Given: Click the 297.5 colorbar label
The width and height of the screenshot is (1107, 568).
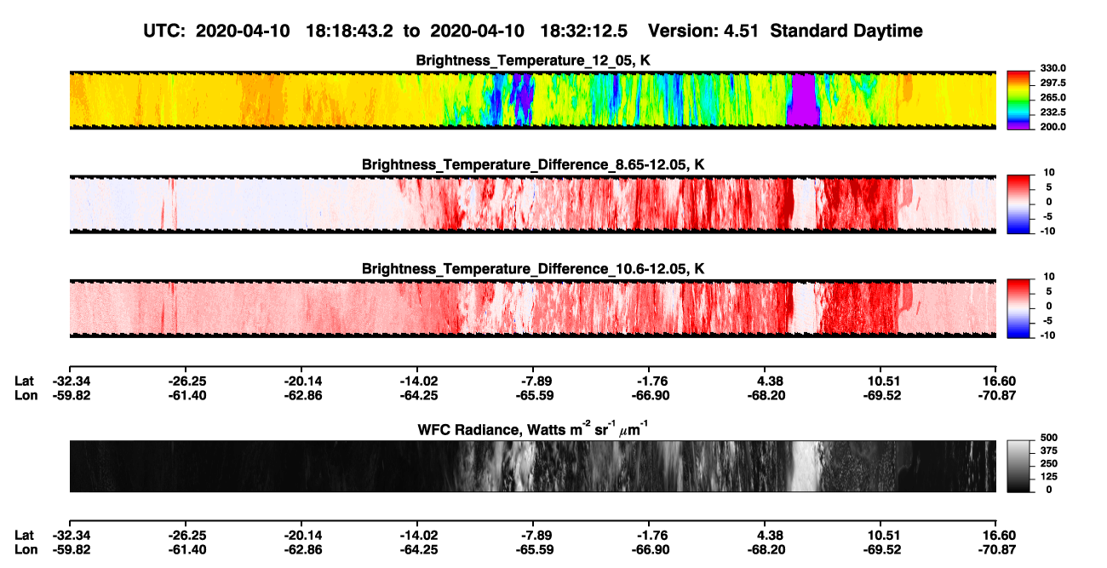Looking at the screenshot, I should 1052,83.
